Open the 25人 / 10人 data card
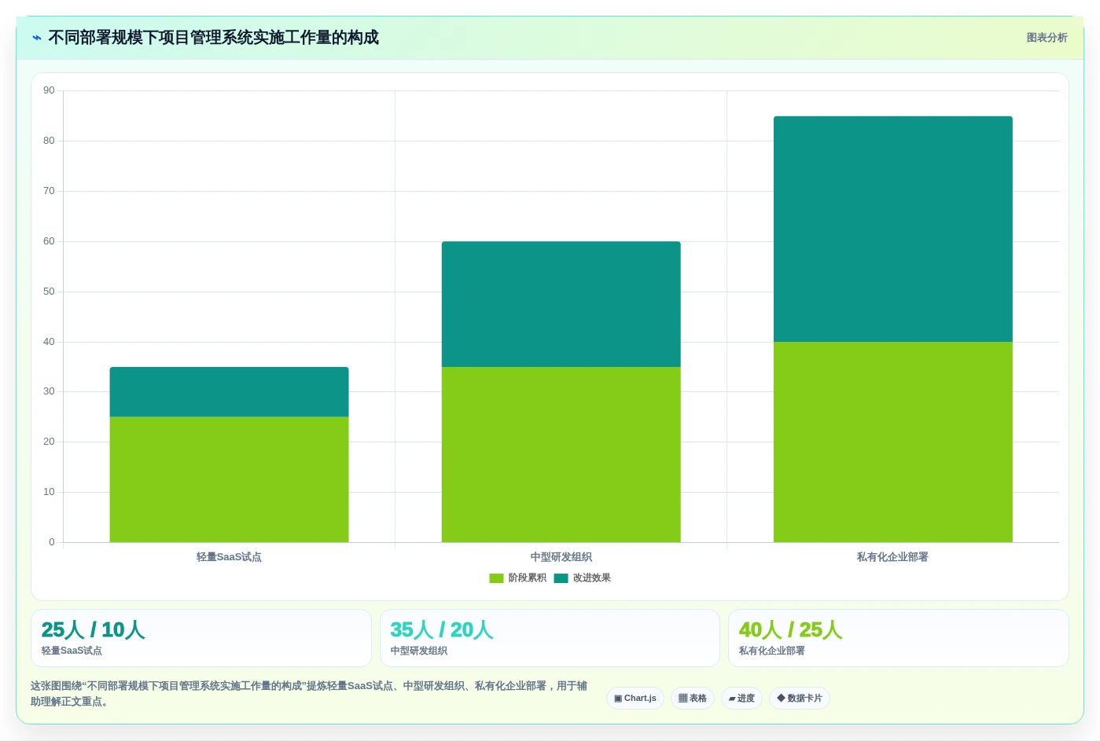This screenshot has width=1100, height=741. [201, 638]
